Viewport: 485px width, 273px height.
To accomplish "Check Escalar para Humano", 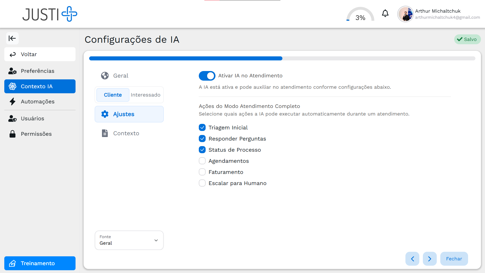I will (202, 183).
